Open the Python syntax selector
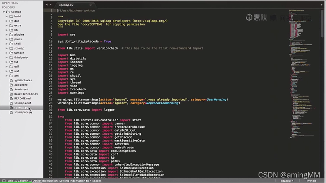The width and height of the screenshot is (326, 183). pos(311,181)
